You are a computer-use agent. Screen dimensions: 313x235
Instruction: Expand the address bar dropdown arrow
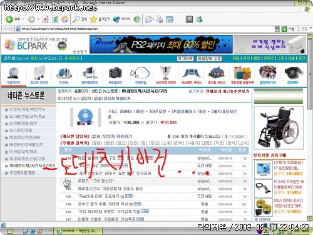(277, 29)
